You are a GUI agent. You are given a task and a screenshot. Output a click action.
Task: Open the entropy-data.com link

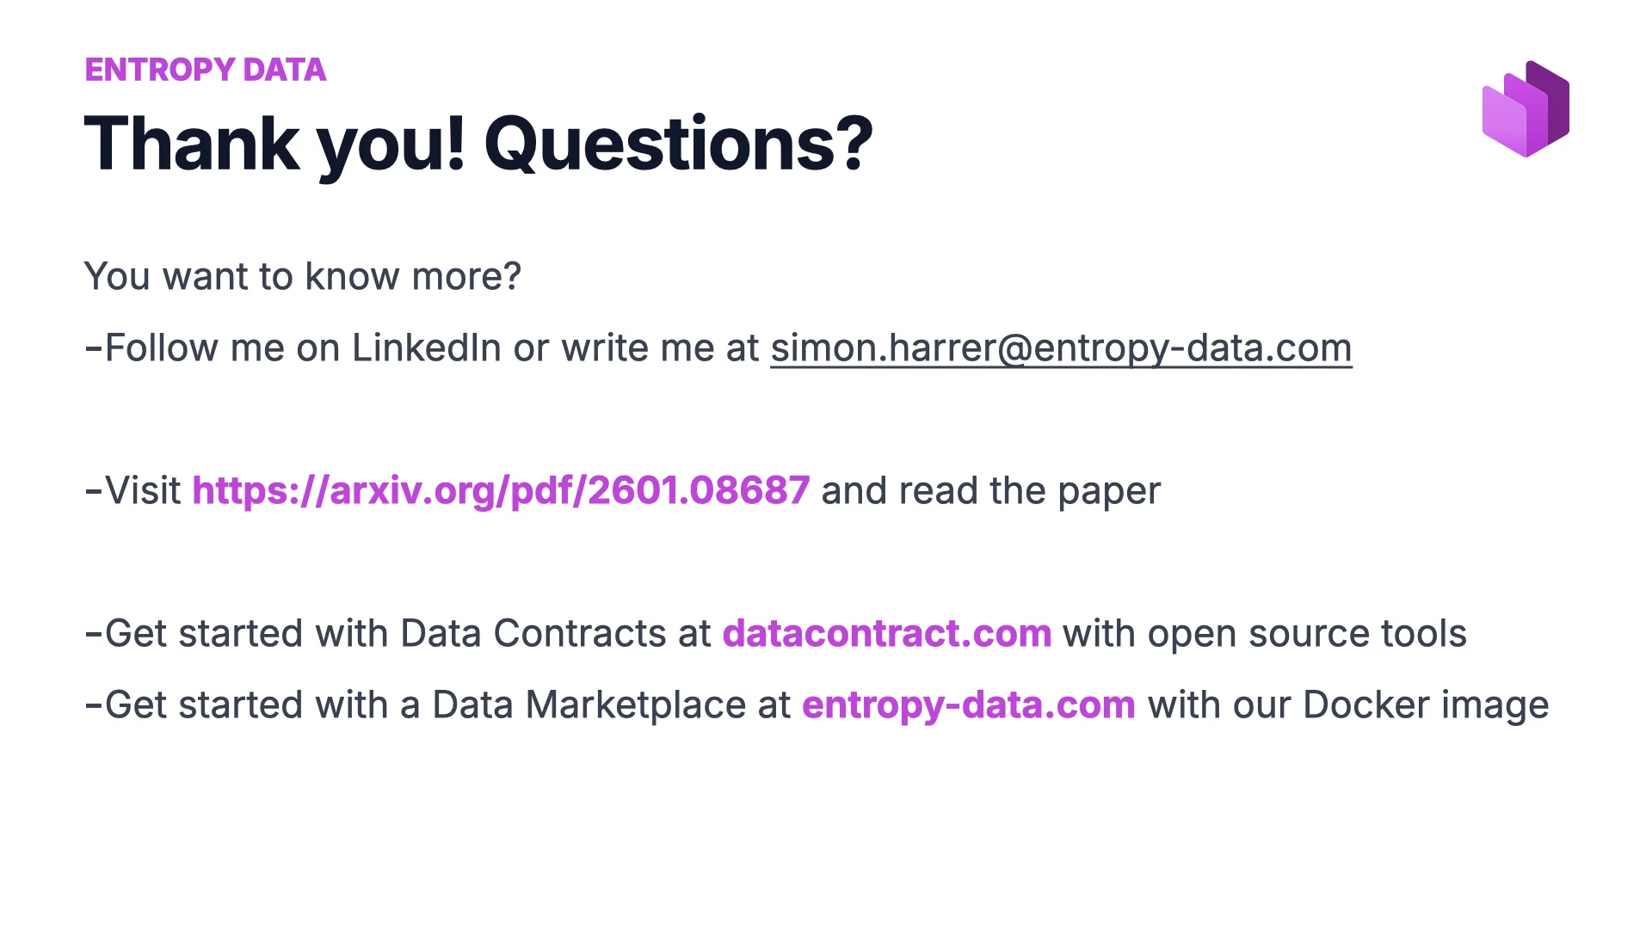(x=968, y=705)
